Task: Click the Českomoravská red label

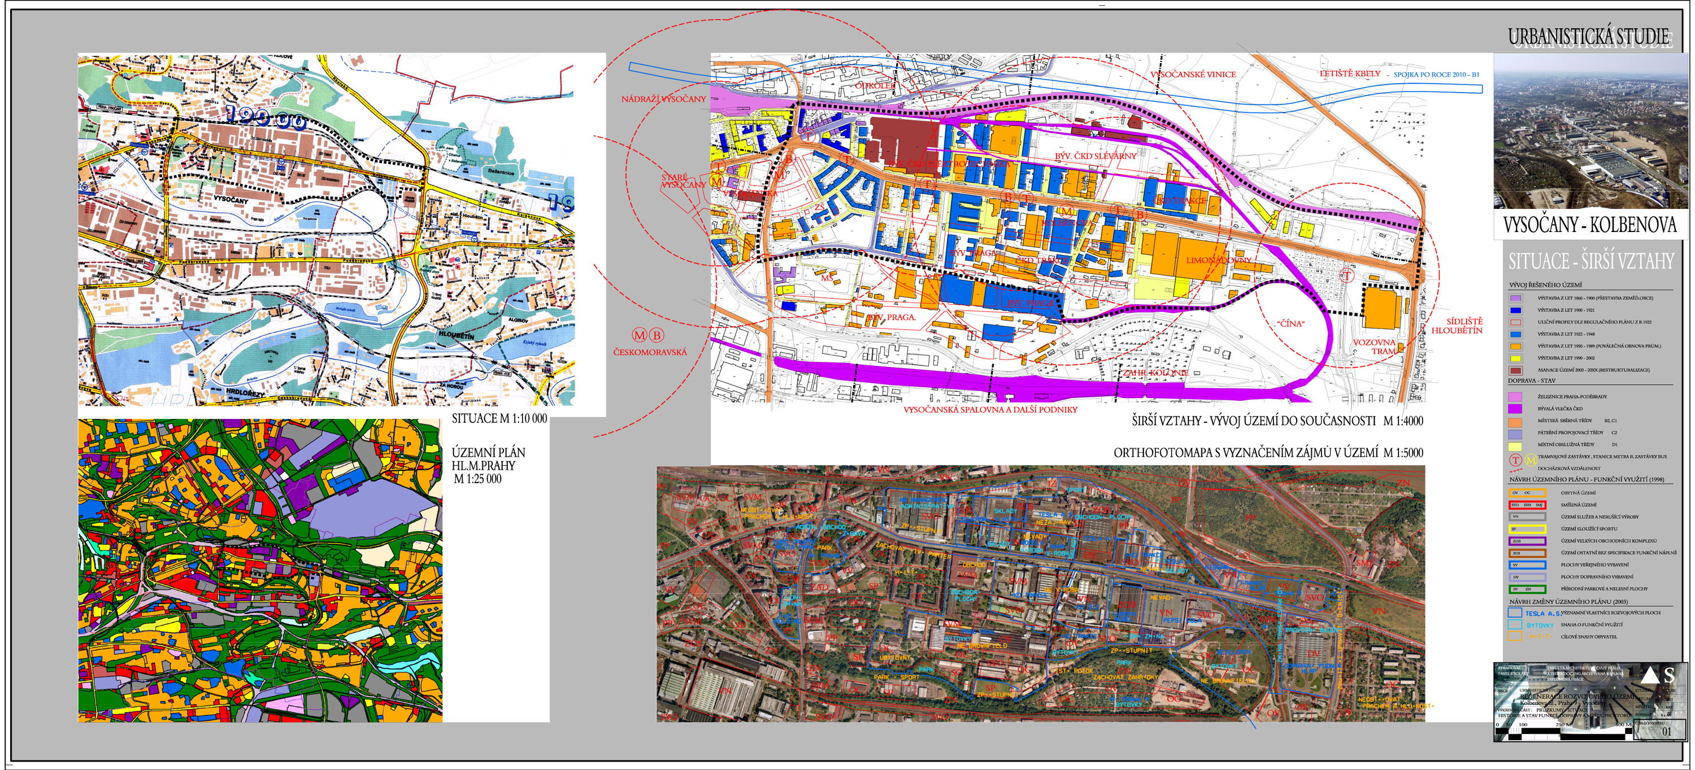Action: (650, 352)
